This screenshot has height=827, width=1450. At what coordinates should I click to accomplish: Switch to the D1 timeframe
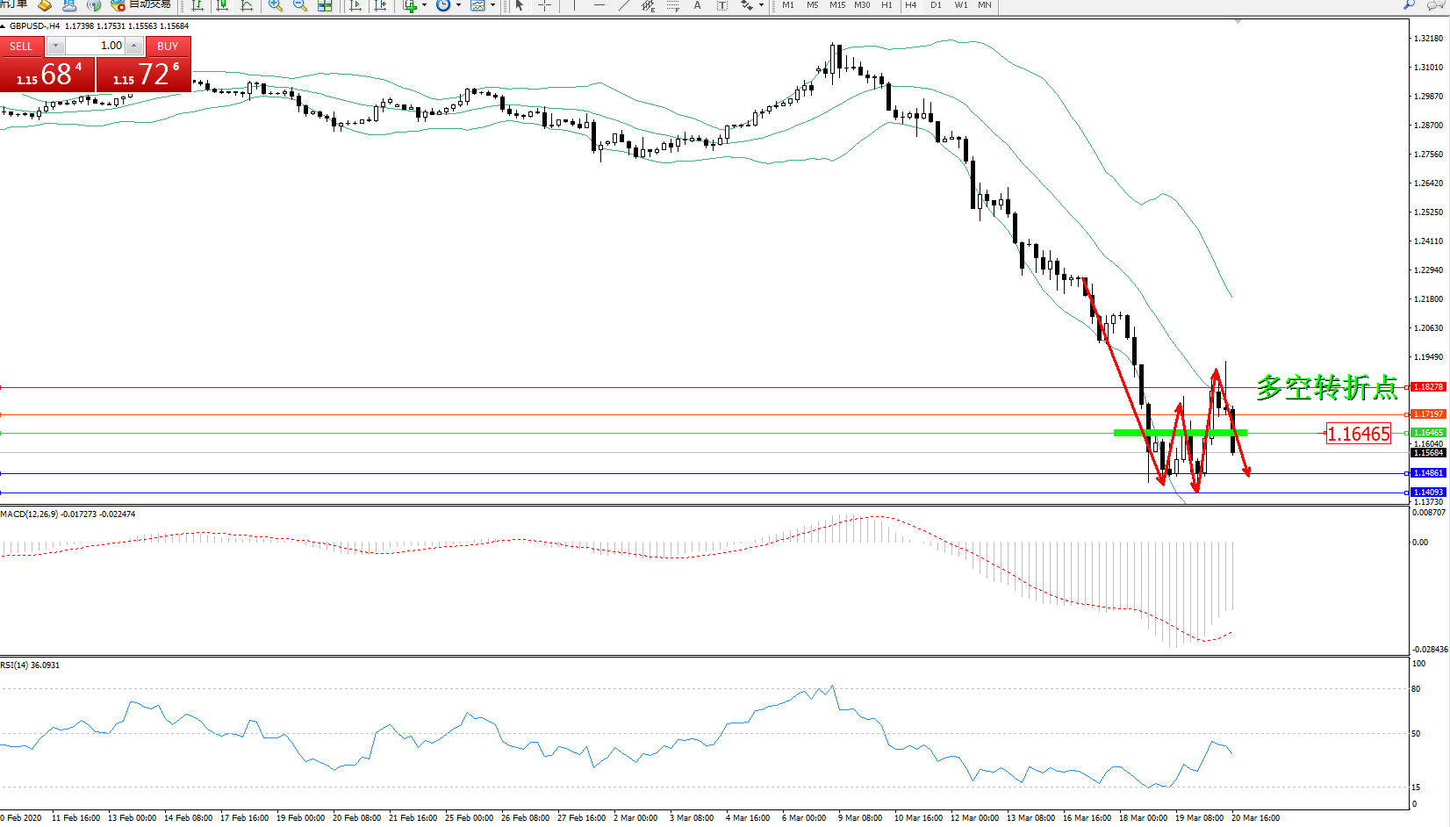coord(936,5)
